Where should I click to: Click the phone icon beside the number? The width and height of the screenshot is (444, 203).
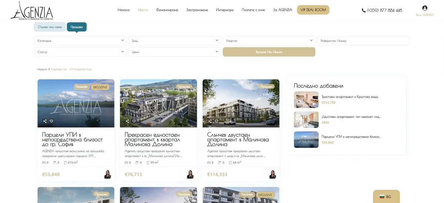click(364, 10)
